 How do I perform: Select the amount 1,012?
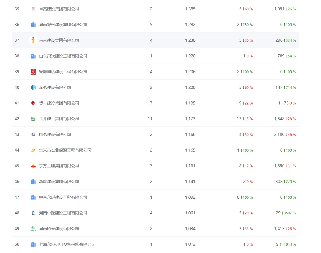tap(190, 244)
